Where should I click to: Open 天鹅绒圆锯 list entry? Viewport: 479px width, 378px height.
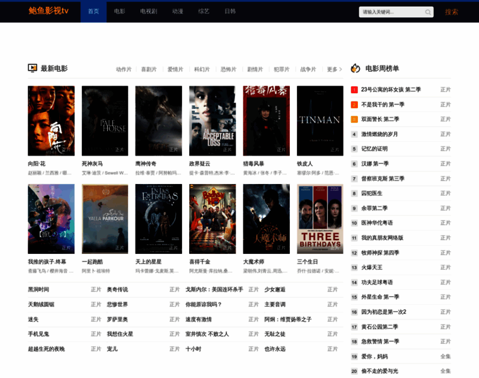click(x=41, y=304)
